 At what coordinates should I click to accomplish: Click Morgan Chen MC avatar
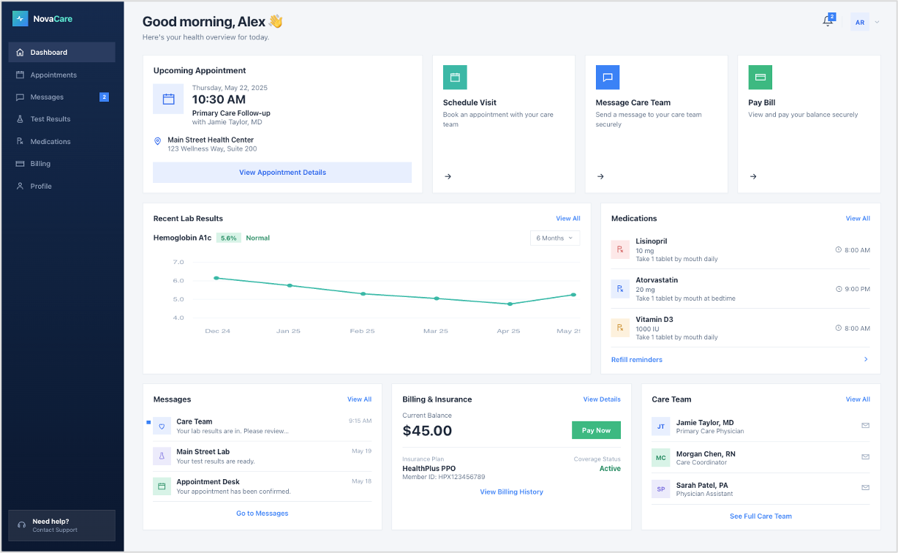click(x=660, y=457)
